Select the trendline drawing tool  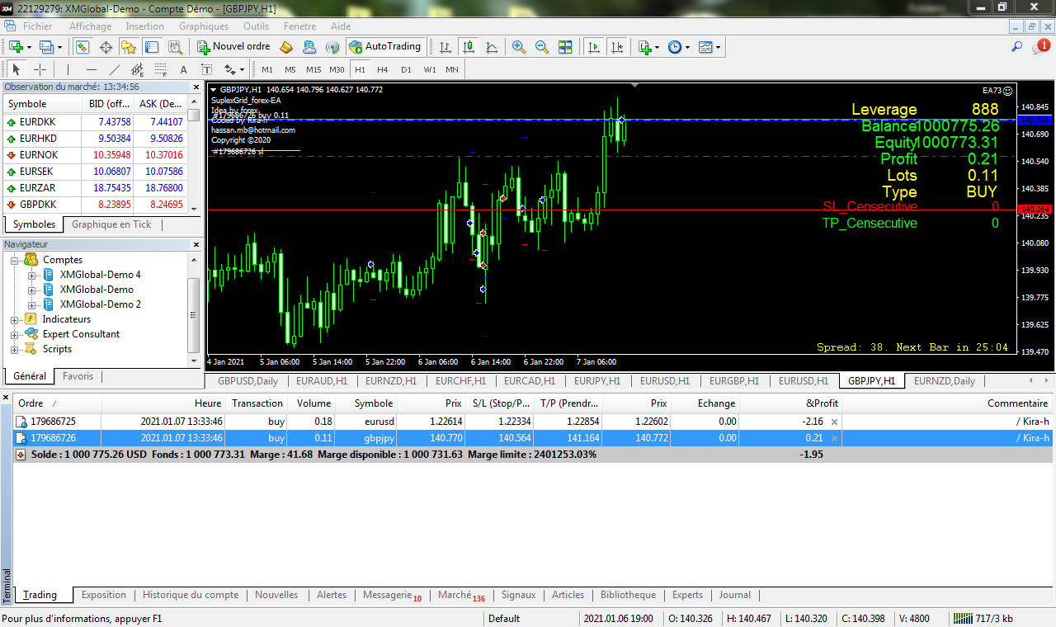click(x=115, y=69)
